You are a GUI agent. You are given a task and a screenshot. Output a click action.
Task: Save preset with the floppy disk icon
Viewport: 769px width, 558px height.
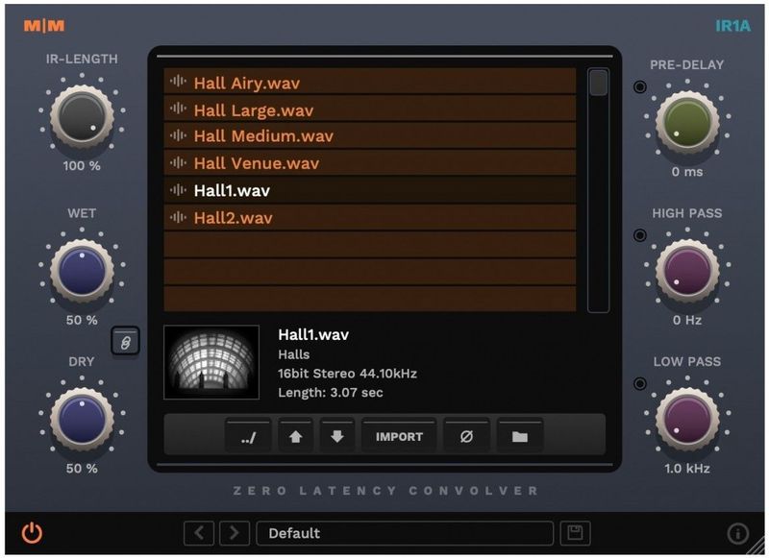575,533
